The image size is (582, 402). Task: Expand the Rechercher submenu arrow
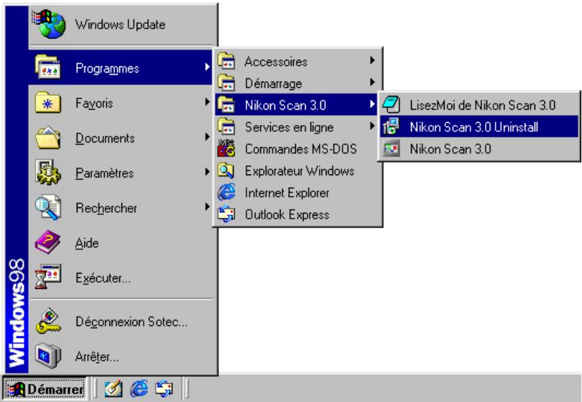pyautogui.click(x=207, y=207)
